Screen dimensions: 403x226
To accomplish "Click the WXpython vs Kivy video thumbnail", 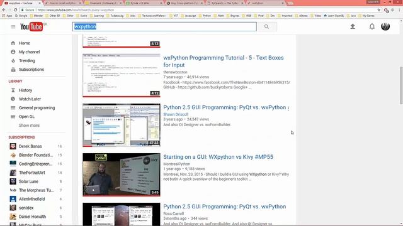I will pos(122,175).
